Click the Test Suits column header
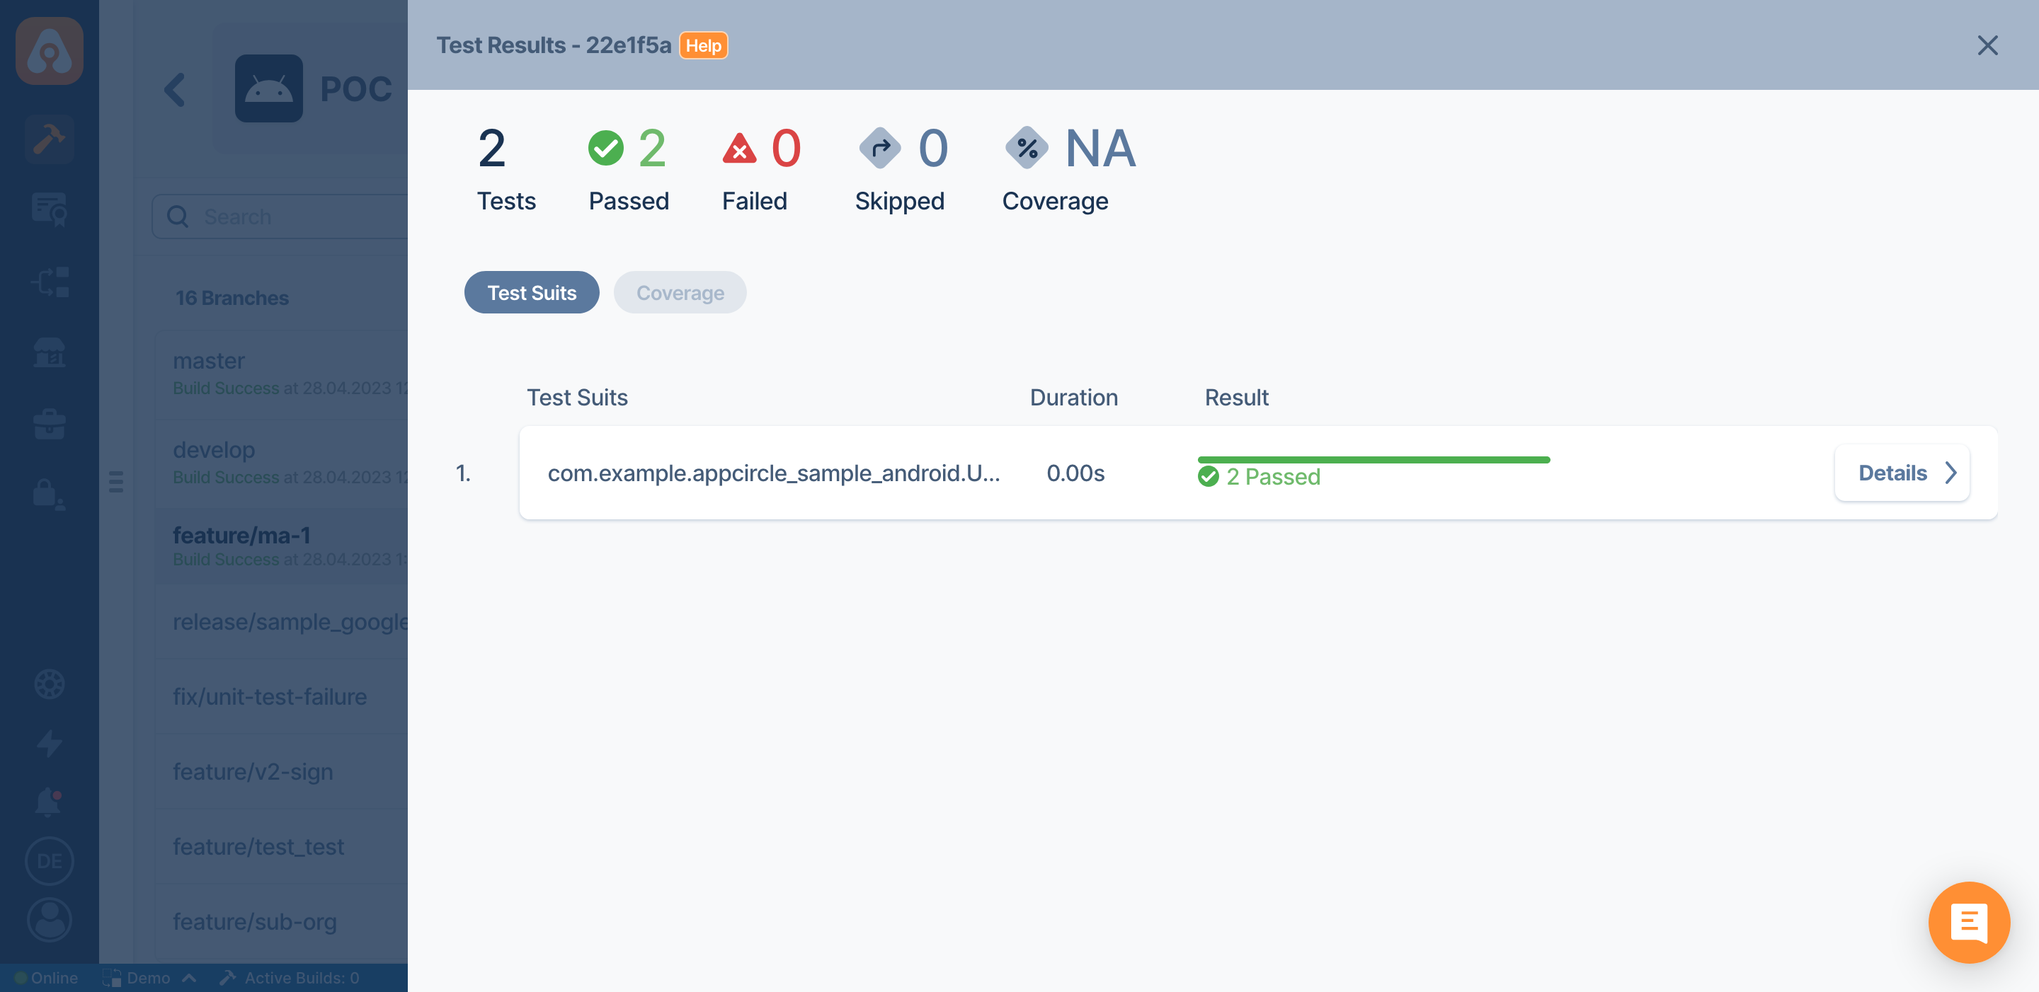Screen dimensions: 2039x992 pos(577,398)
